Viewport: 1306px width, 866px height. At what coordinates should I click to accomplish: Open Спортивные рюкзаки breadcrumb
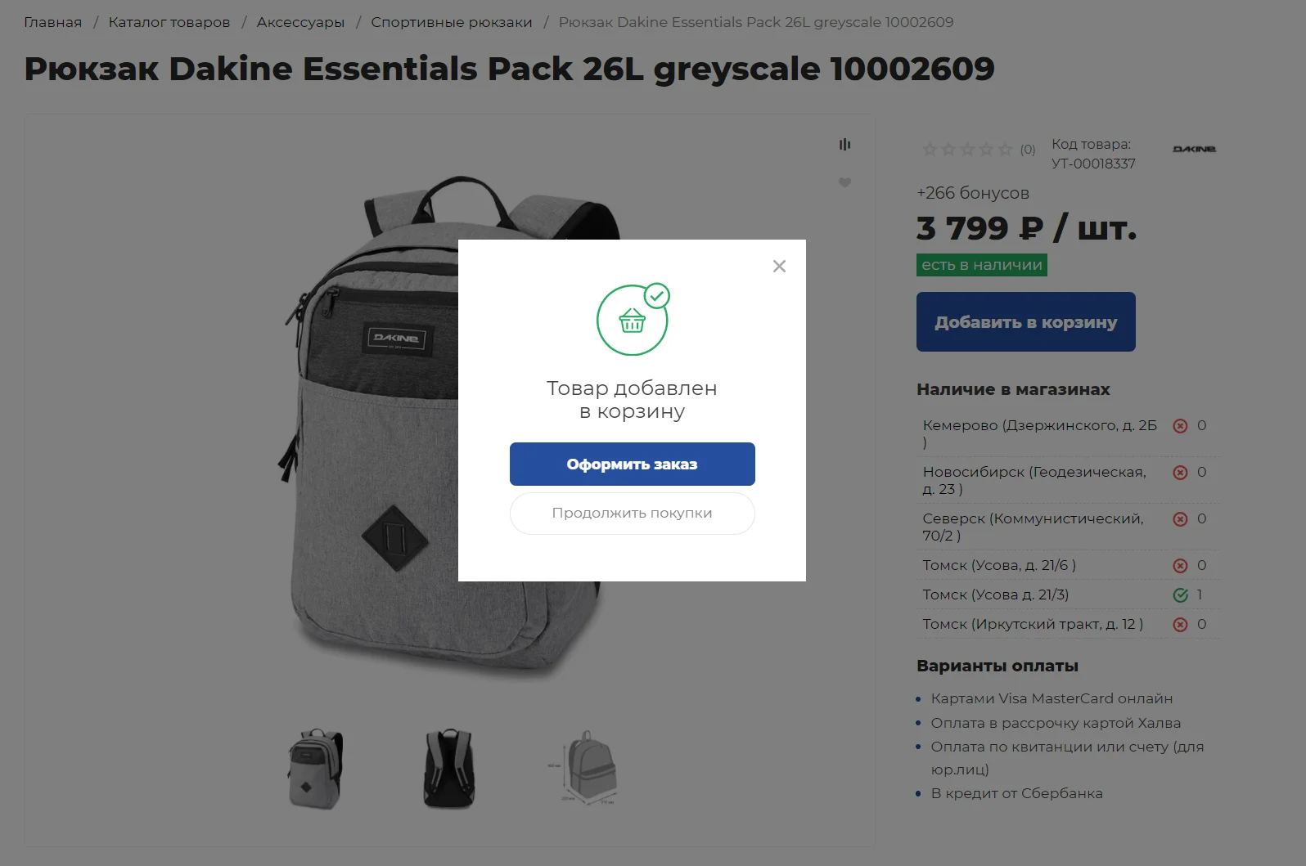coord(452,22)
